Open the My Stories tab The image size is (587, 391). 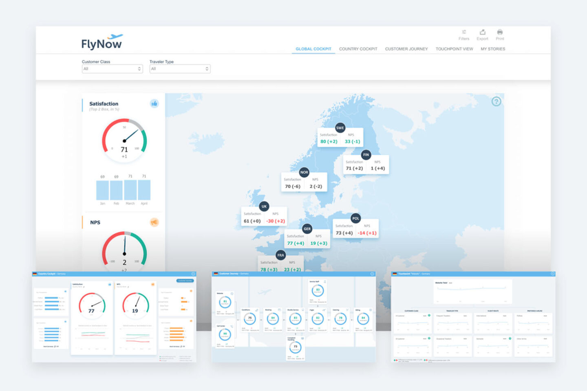click(493, 49)
